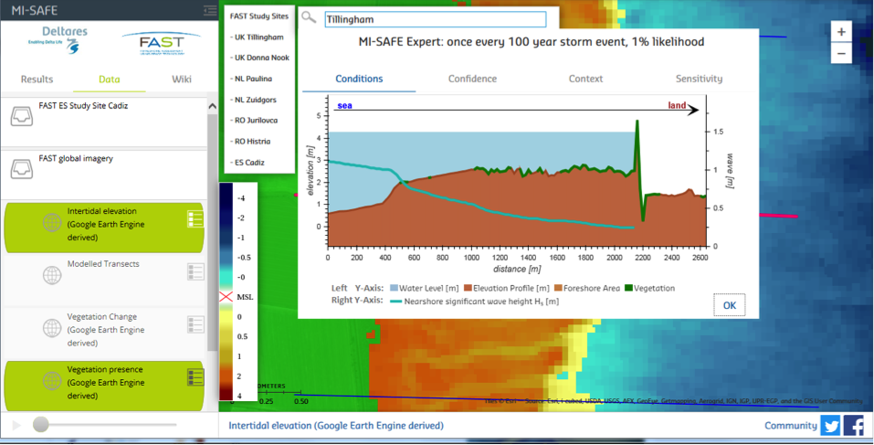Click the MI-SAFE Expert dialog title
The image size is (874, 445).
click(532, 42)
